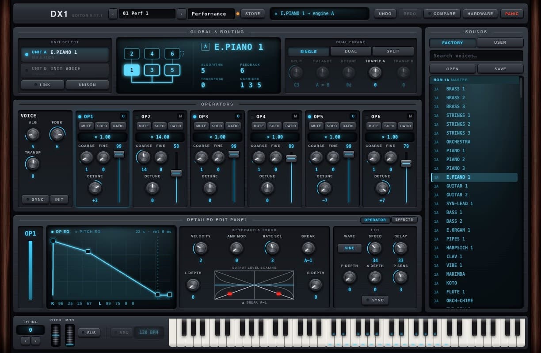The width and height of the screenshot is (541, 353).
Task: Open the Hardware settings
Action: [480, 14]
